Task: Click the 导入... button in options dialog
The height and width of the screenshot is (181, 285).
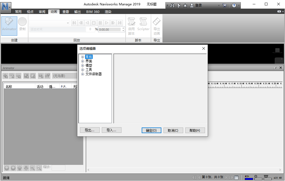Action: [x=112, y=130]
